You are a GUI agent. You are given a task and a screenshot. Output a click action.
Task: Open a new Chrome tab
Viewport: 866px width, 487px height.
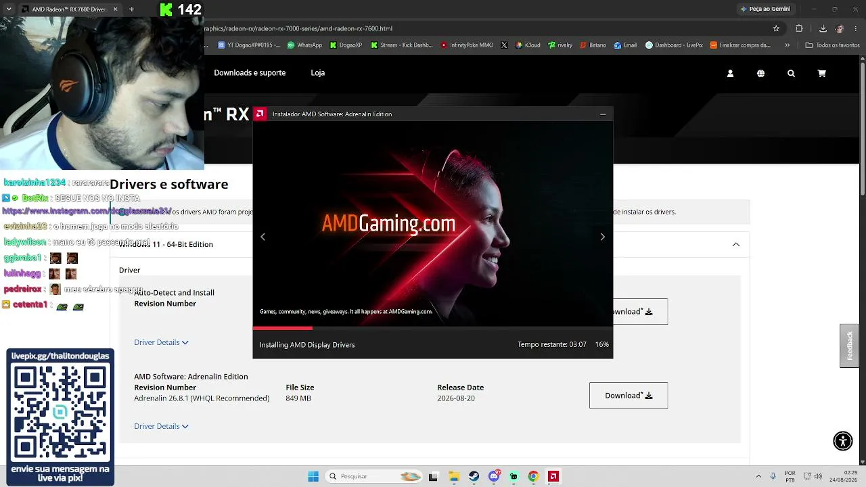click(x=131, y=9)
